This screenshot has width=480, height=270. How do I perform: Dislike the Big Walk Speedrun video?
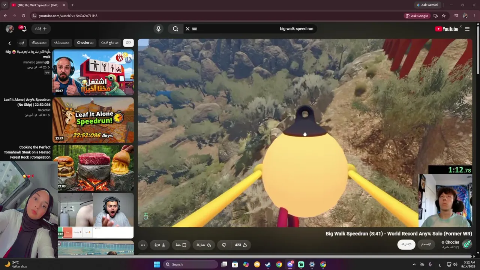[x=224, y=245]
